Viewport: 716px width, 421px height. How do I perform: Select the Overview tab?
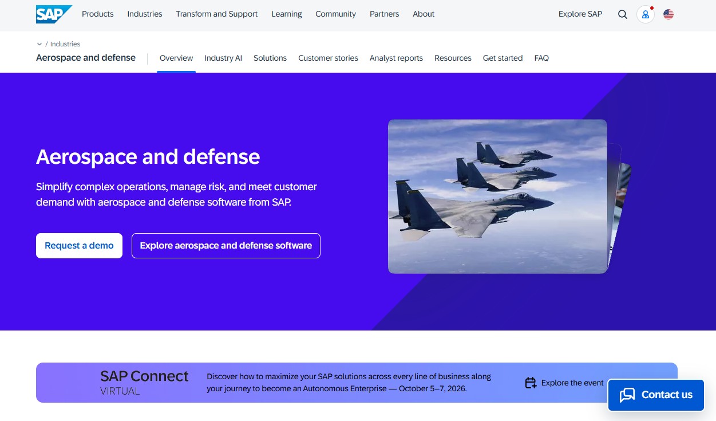tap(176, 58)
